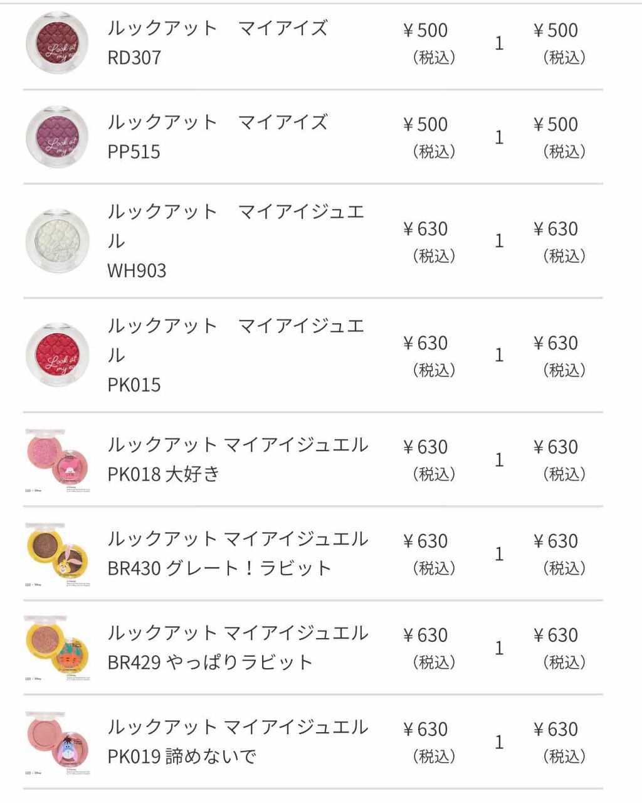The width and height of the screenshot is (642, 803).
Task: Open the BR429 やっぱりラビット product image
Action: [57, 647]
